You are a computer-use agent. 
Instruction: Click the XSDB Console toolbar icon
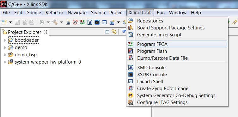click(x=97, y=22)
